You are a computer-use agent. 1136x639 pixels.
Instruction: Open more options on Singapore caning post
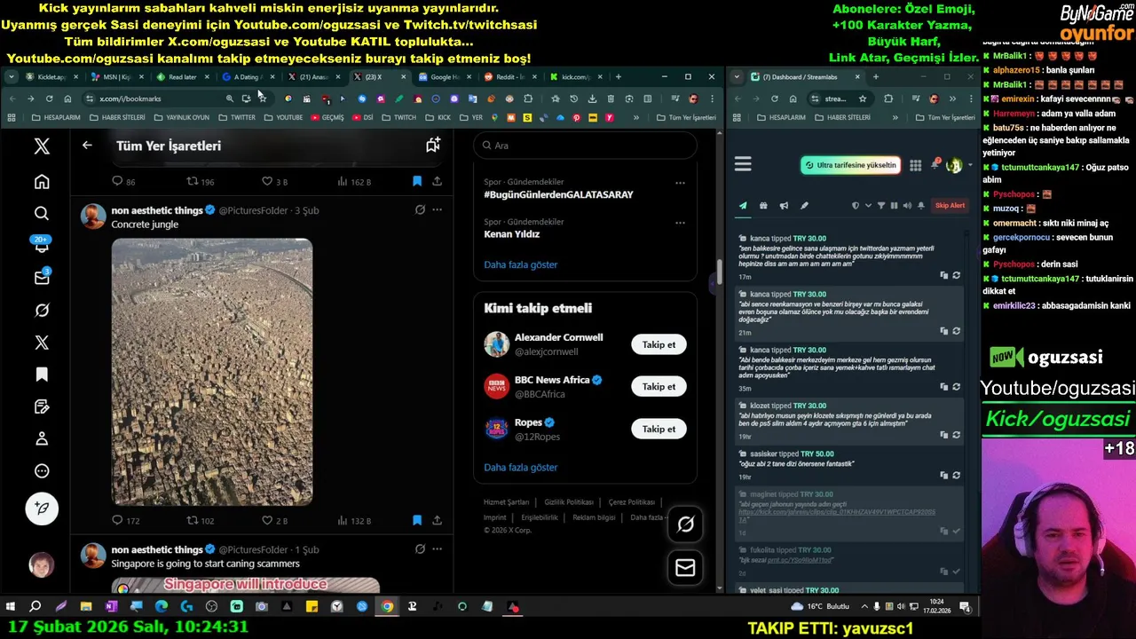click(437, 549)
